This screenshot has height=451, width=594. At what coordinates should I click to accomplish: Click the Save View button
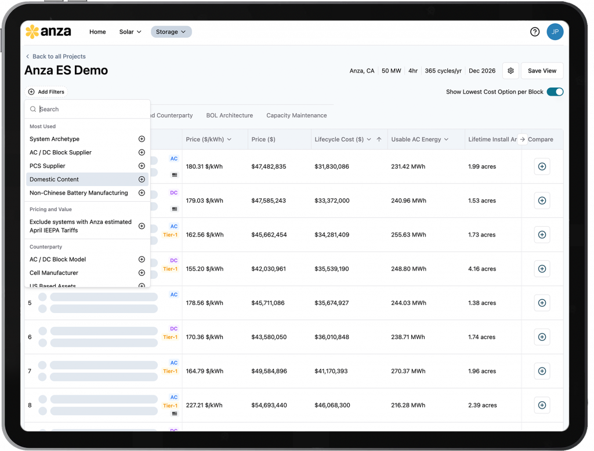click(x=542, y=71)
